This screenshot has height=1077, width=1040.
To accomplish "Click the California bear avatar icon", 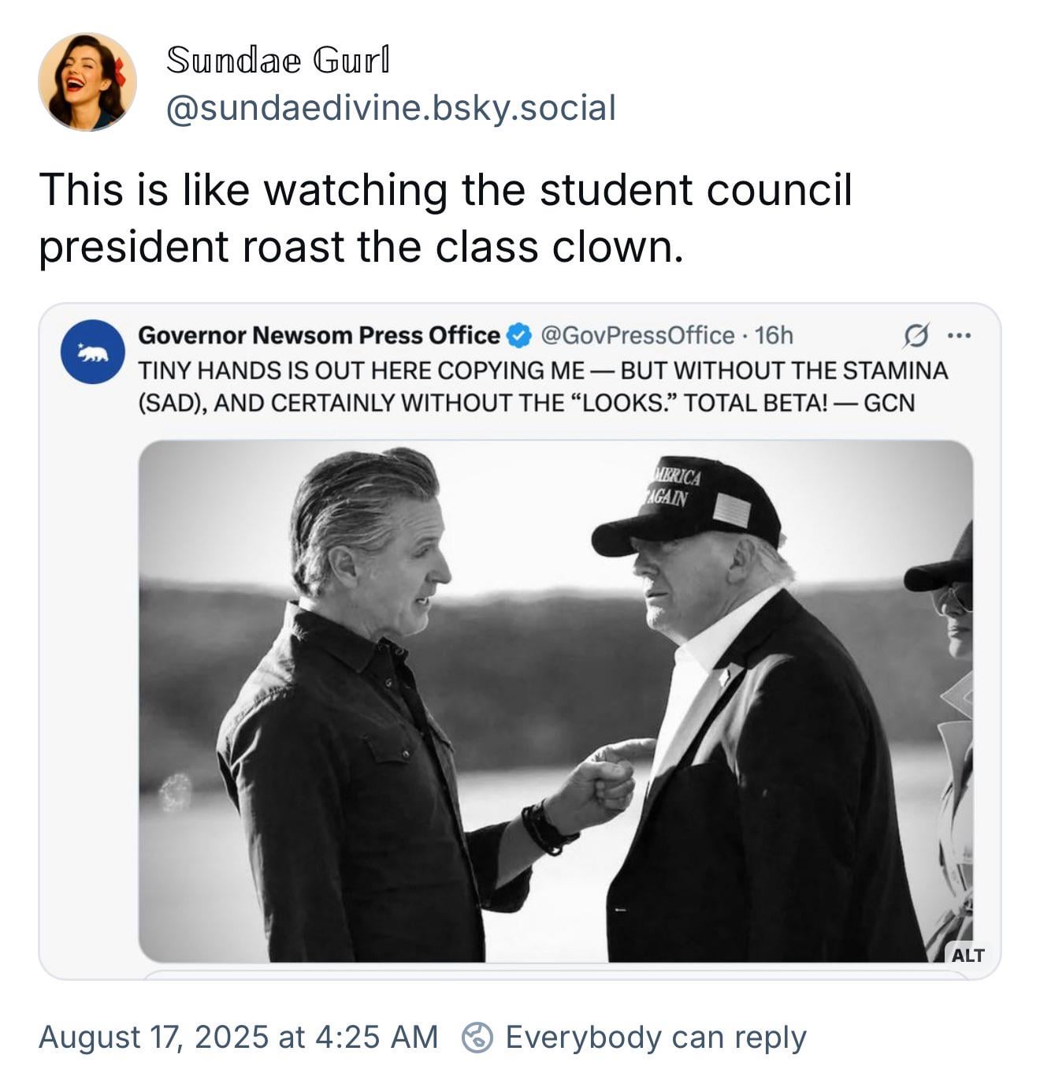I will click(93, 352).
